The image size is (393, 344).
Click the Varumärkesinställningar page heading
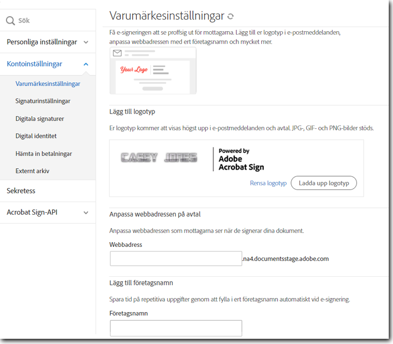click(167, 16)
